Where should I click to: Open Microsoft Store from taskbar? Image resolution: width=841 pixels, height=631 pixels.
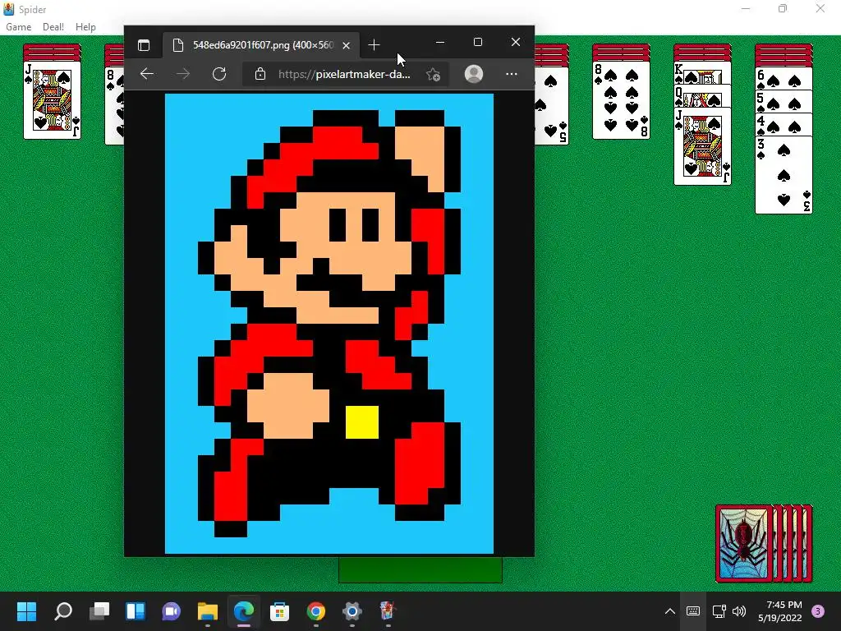[x=279, y=610]
